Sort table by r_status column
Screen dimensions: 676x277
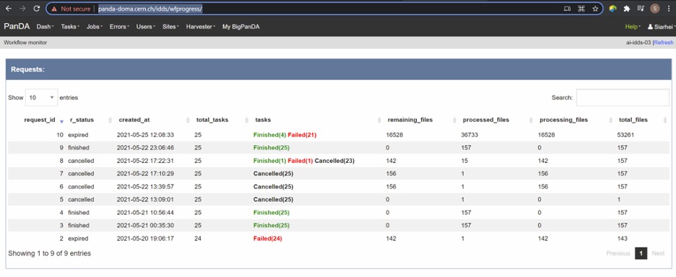coord(82,120)
